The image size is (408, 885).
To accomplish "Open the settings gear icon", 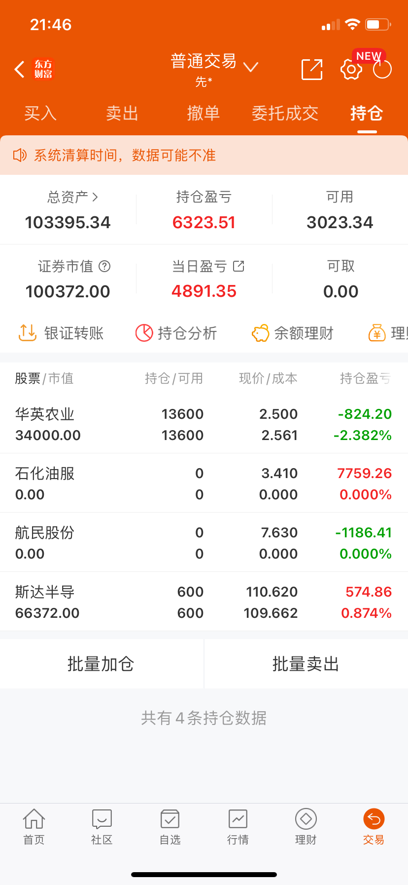I will point(351,70).
